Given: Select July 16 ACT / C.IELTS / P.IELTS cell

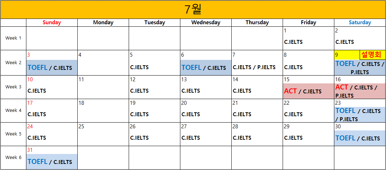Looking at the screenshot, I should [360, 91].
